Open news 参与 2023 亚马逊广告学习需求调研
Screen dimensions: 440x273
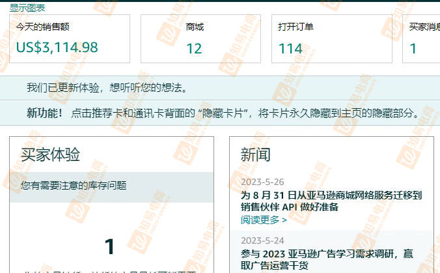tap(327, 259)
